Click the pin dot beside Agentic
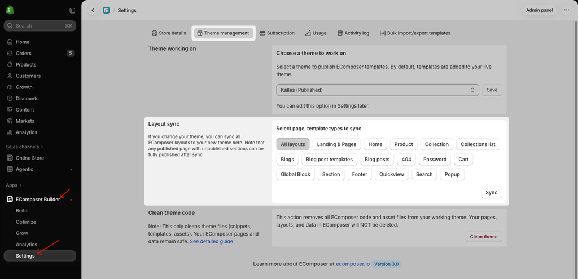The width and height of the screenshot is (578, 279). [71, 170]
